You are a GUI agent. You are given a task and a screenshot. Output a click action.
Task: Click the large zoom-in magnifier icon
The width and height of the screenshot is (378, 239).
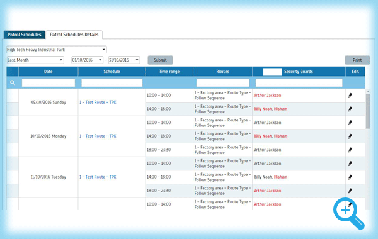coord(349,213)
